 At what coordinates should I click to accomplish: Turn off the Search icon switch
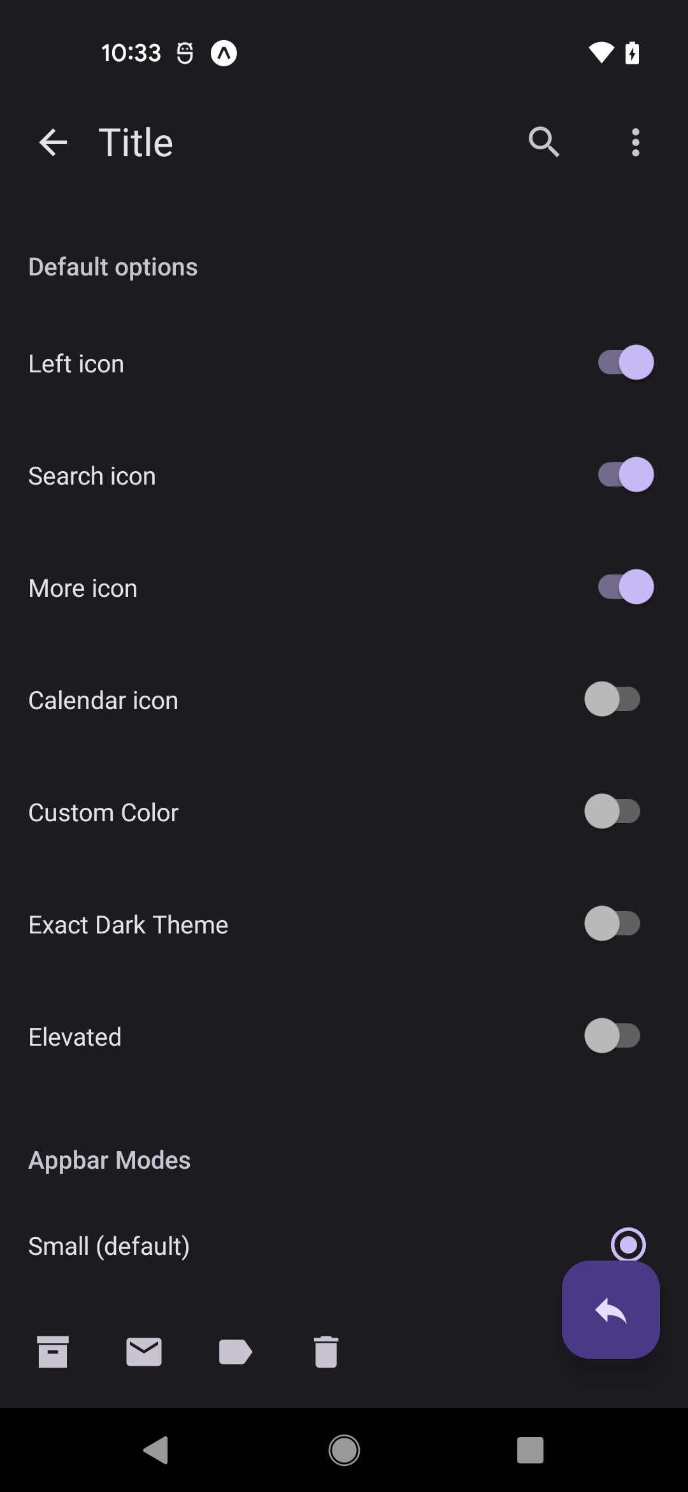(625, 475)
